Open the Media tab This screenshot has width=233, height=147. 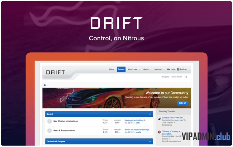tap(146, 69)
